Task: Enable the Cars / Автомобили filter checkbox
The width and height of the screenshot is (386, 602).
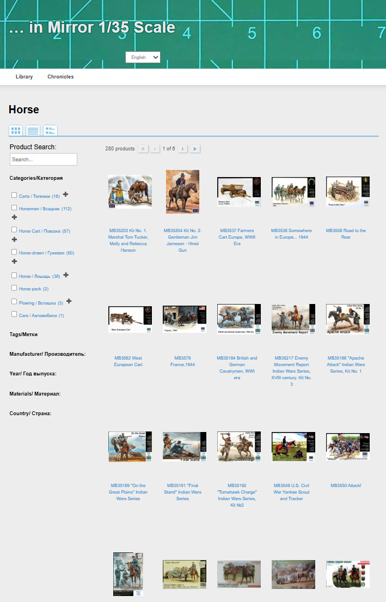Action: tap(14, 314)
